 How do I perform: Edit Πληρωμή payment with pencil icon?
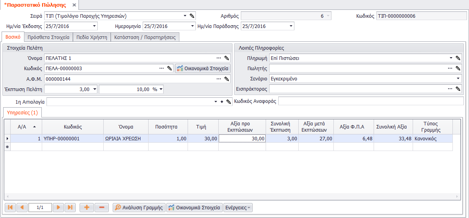click(458, 58)
